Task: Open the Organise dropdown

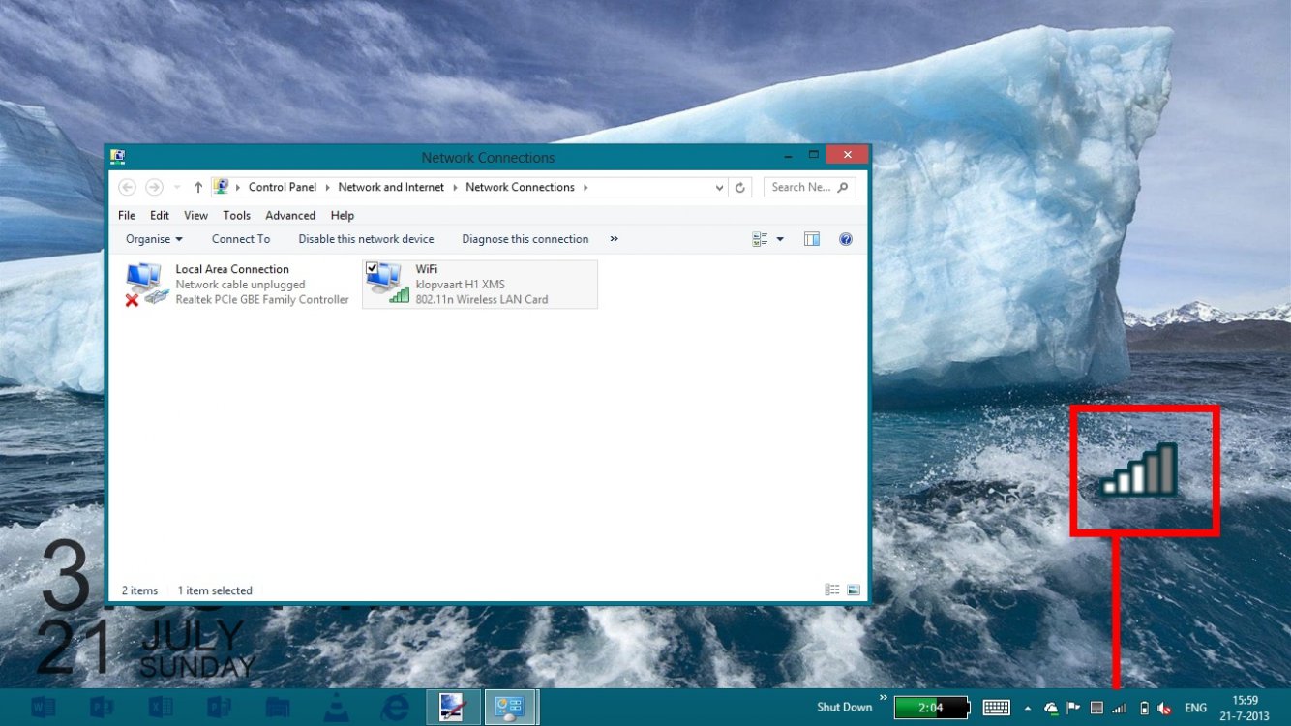Action: pos(154,239)
